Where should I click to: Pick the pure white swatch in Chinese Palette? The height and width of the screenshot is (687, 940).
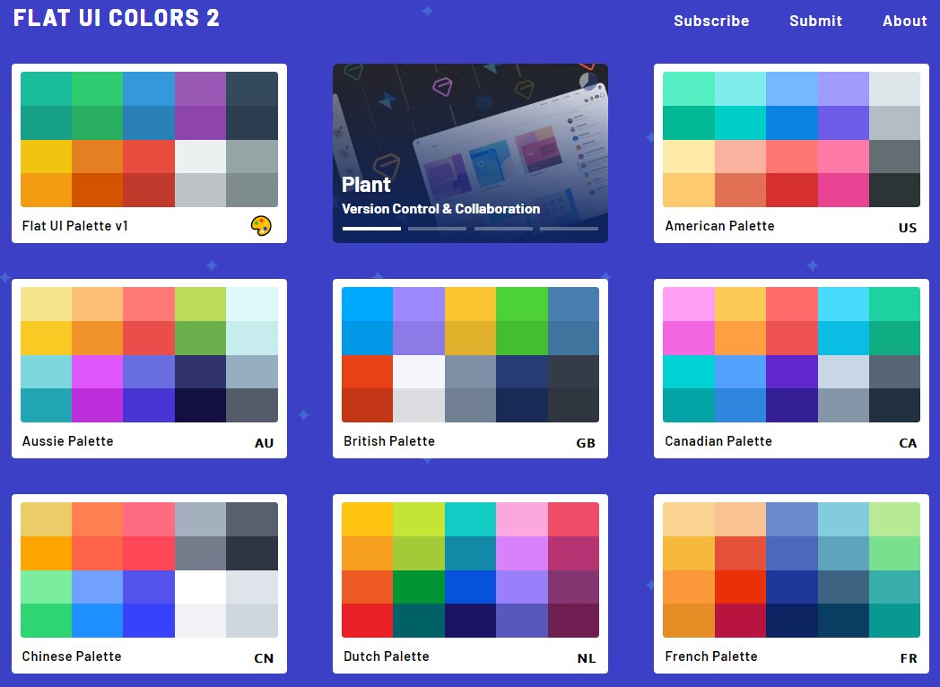(200, 587)
